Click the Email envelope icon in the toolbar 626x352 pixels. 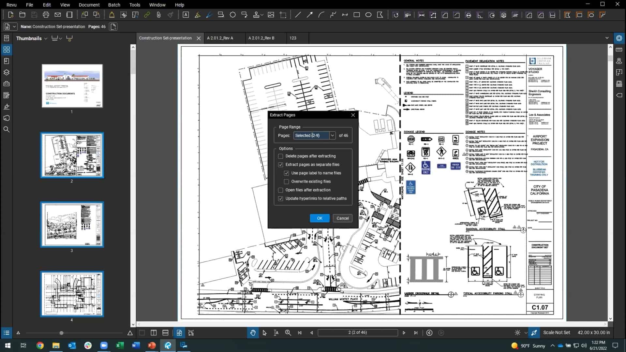click(x=58, y=15)
